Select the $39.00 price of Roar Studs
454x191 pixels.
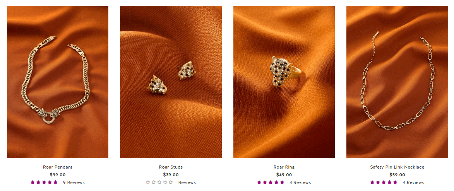171,175
